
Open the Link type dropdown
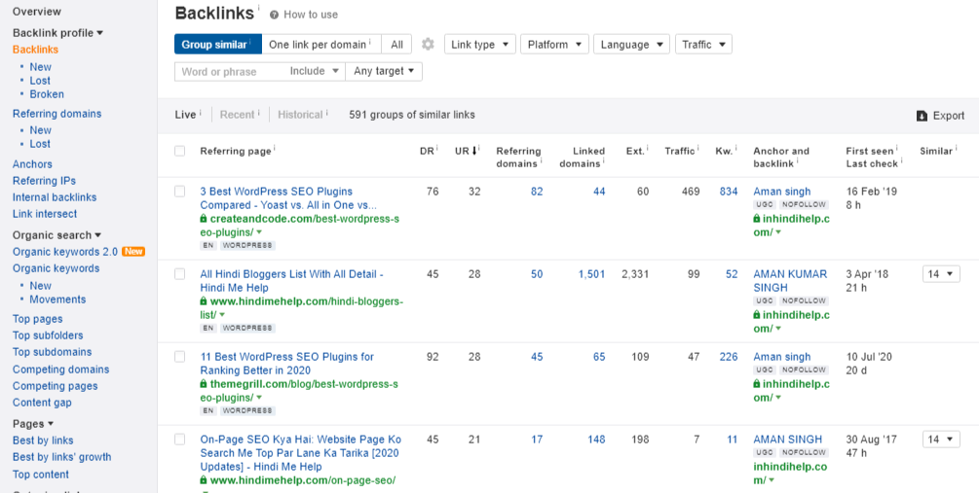(x=480, y=45)
